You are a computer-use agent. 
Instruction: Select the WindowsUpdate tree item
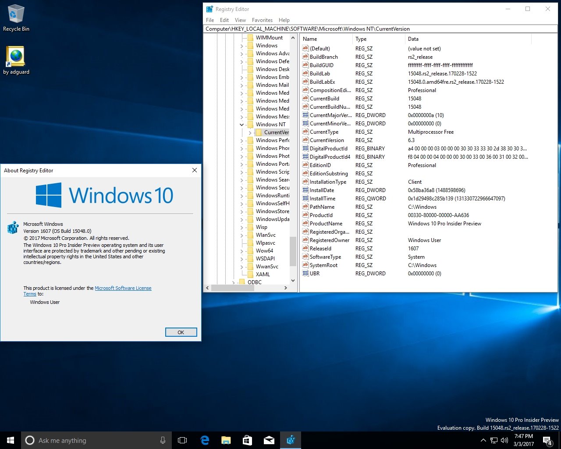coord(272,219)
